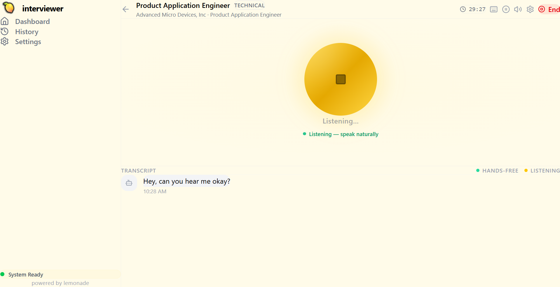The image size is (560, 287).
Task: Click the lemon interviewer logo
Action: pos(9,8)
